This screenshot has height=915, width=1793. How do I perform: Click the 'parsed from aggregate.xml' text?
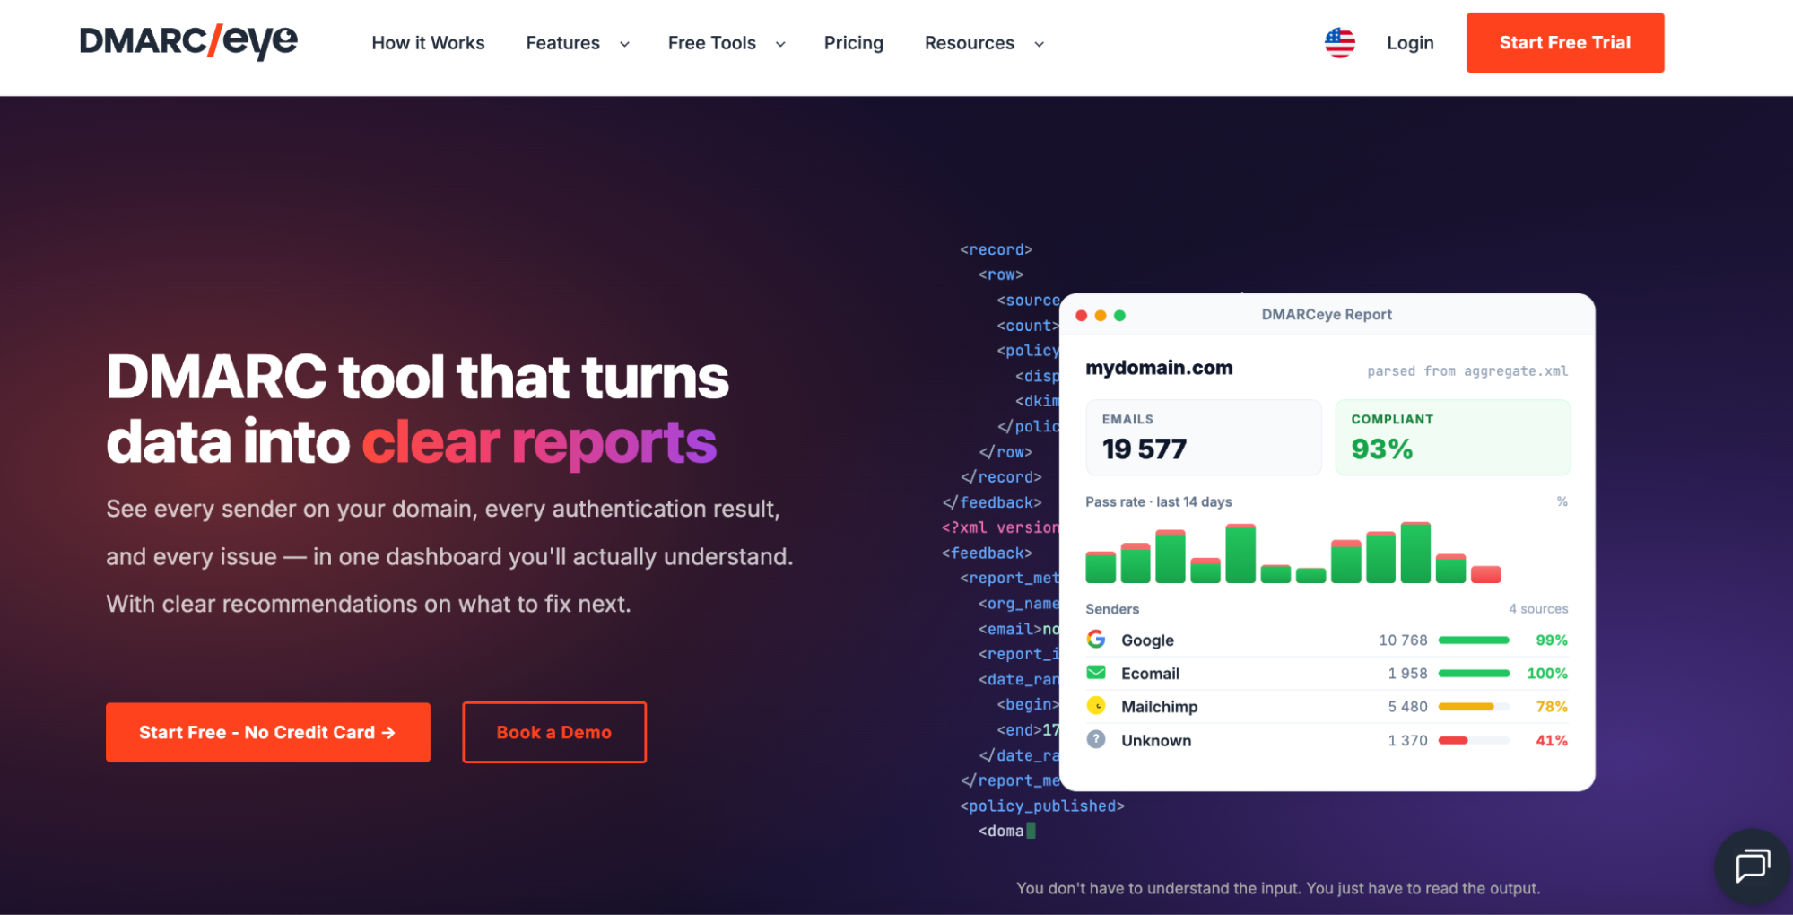pyautogui.click(x=1467, y=370)
